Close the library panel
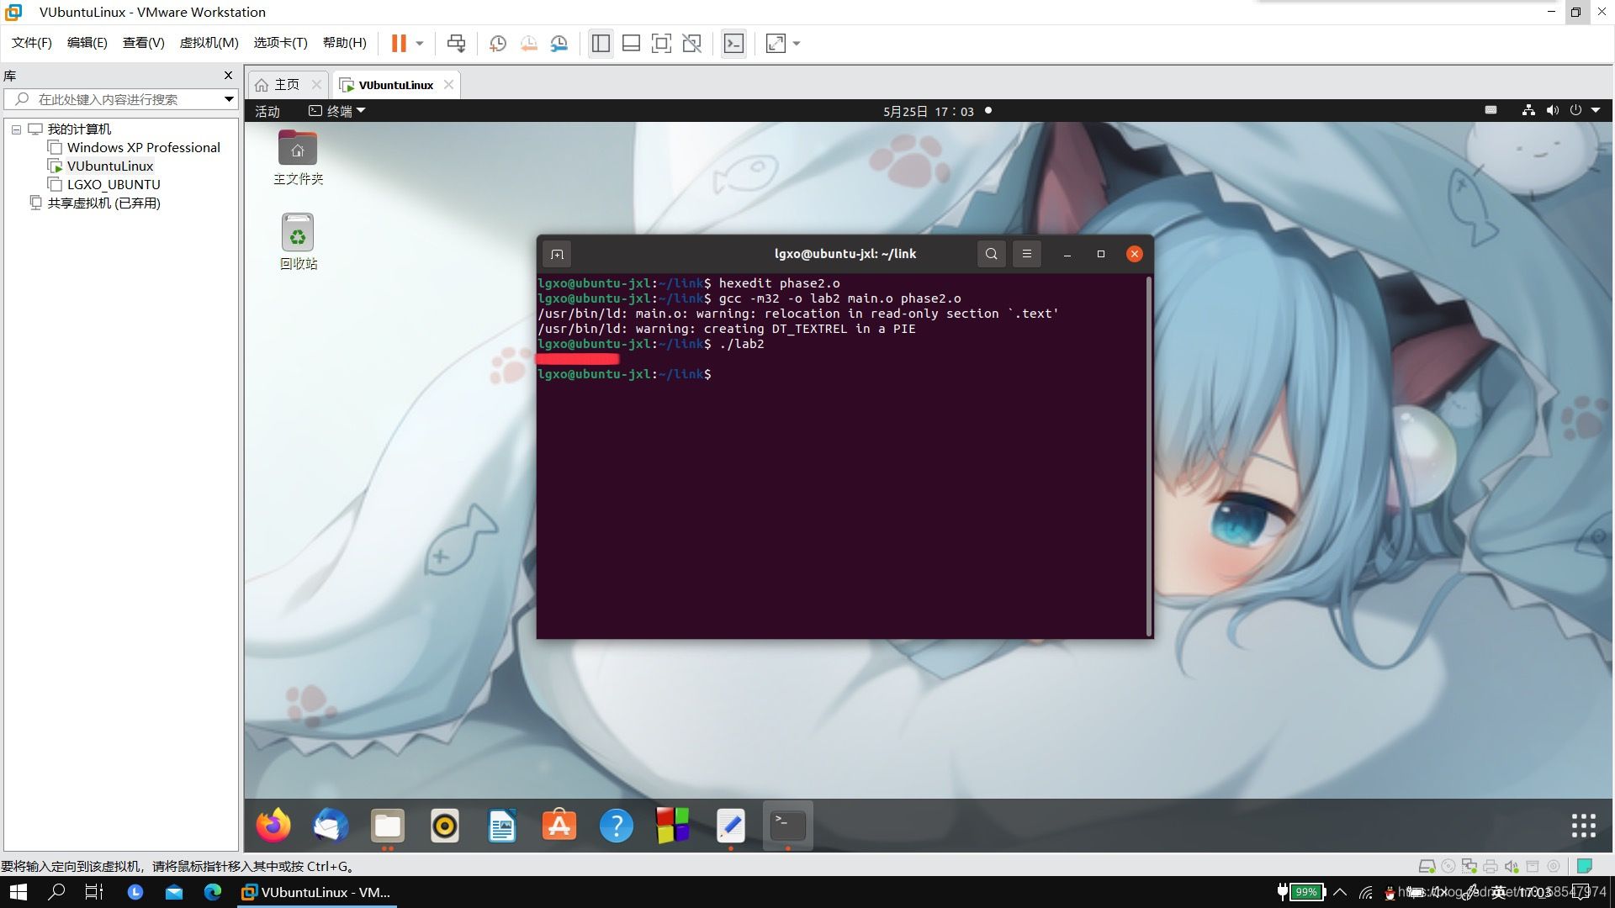Image resolution: width=1615 pixels, height=908 pixels. (228, 76)
